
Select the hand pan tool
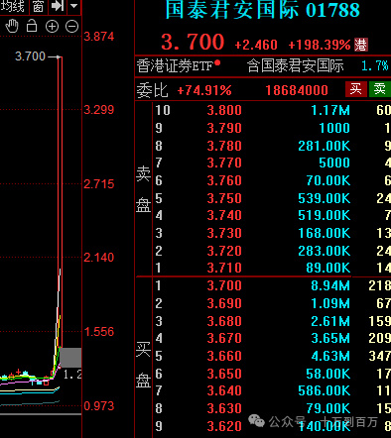[12, 26]
